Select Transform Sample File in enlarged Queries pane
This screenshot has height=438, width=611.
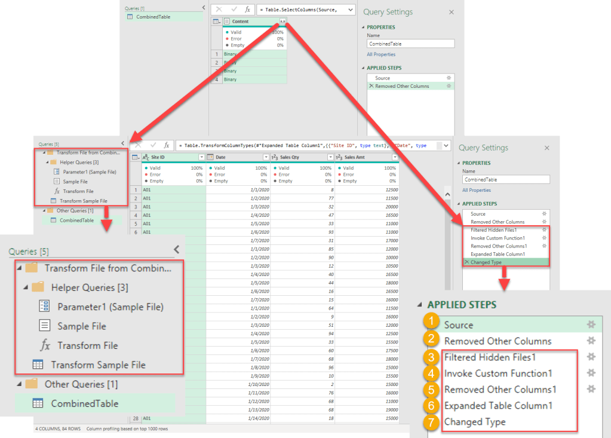98,365
